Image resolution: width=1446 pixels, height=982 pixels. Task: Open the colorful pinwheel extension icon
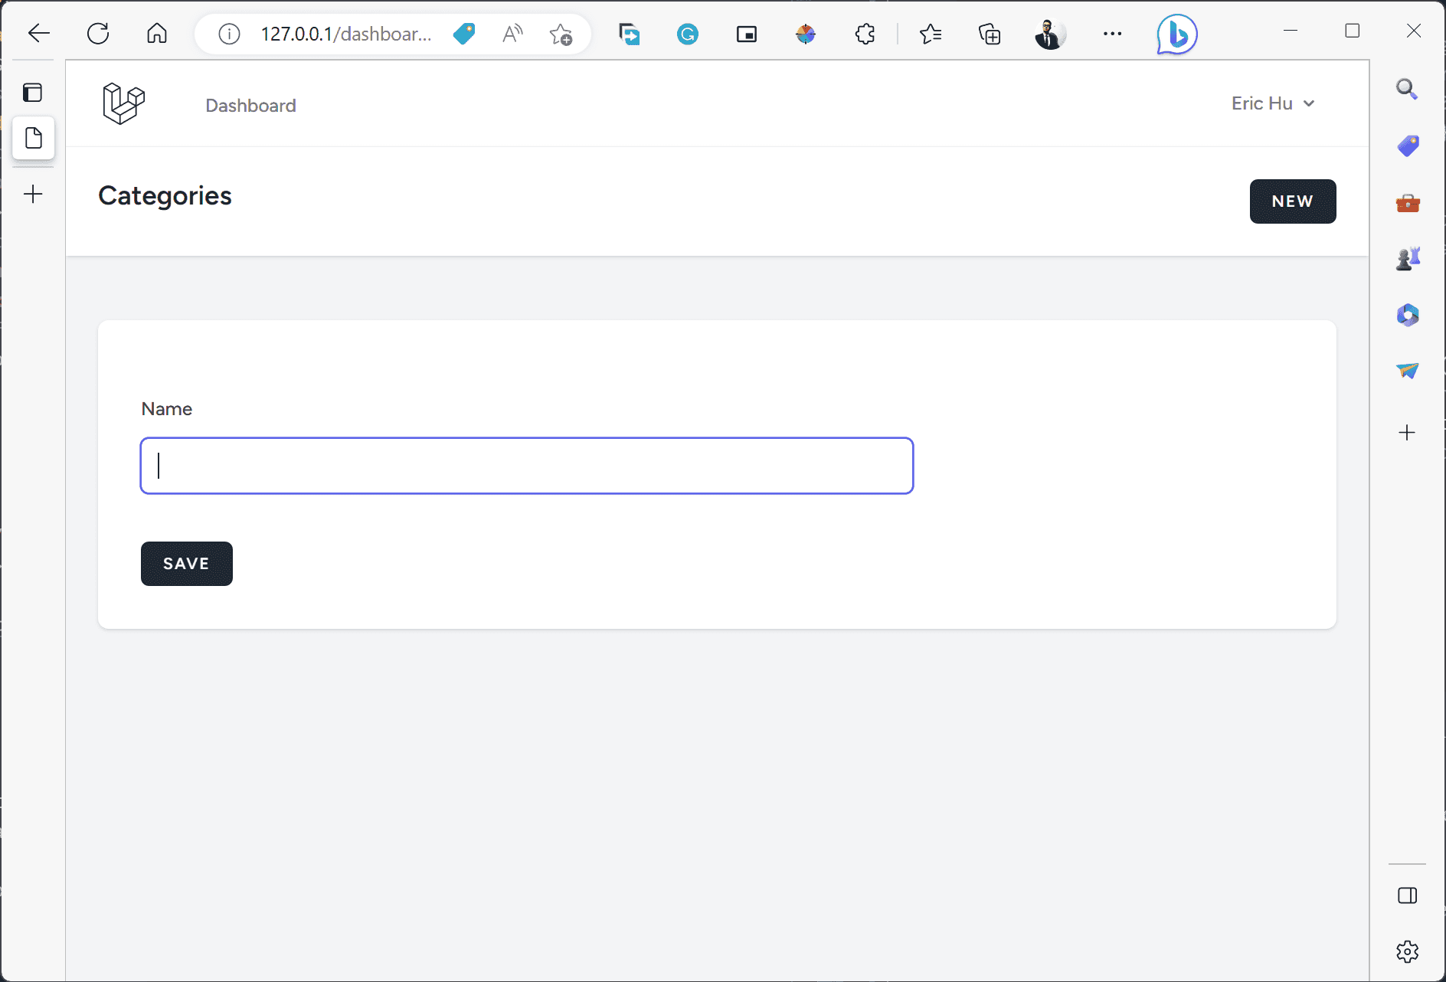click(806, 34)
